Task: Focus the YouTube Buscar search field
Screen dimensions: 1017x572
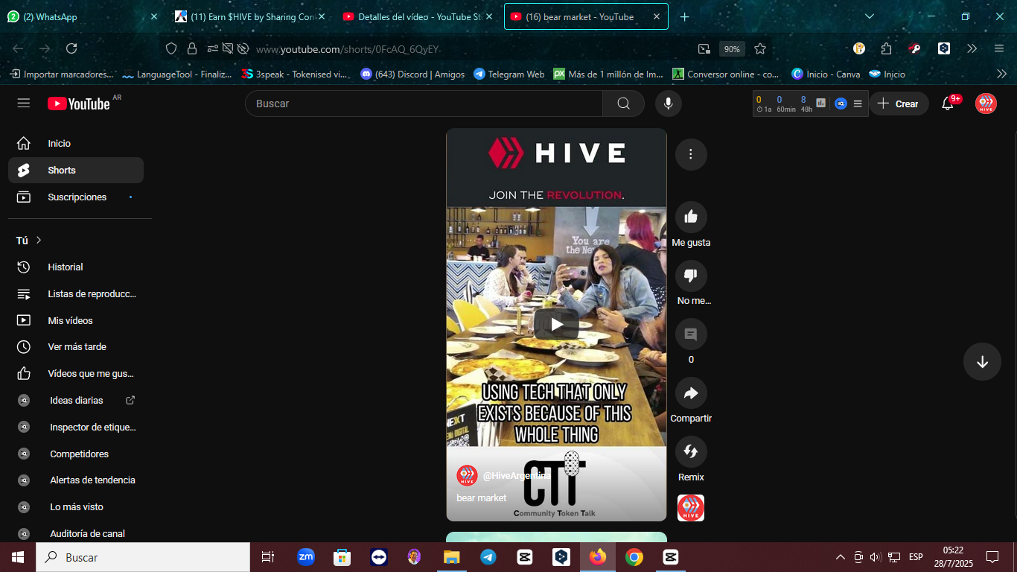Action: (424, 104)
